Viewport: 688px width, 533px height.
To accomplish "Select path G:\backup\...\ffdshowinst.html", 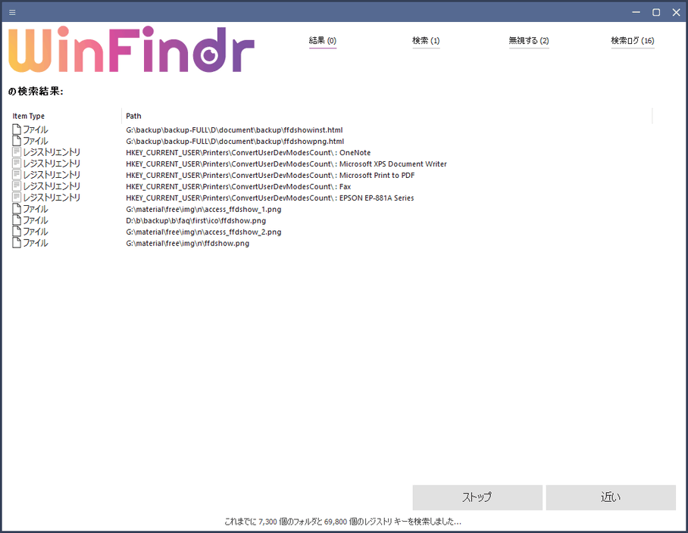I will (x=234, y=130).
